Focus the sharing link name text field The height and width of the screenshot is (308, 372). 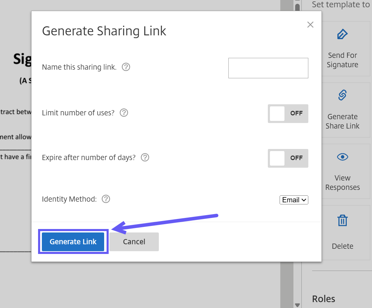point(268,68)
